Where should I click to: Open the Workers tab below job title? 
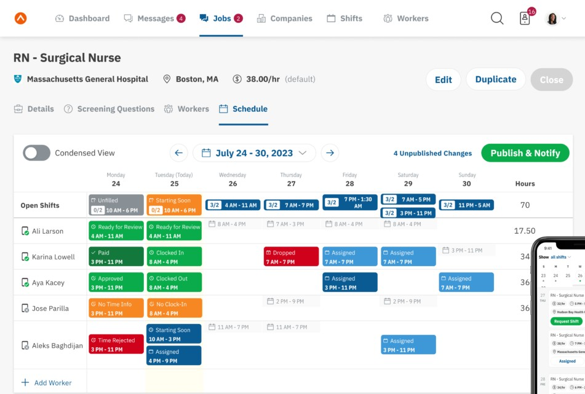[x=186, y=109]
